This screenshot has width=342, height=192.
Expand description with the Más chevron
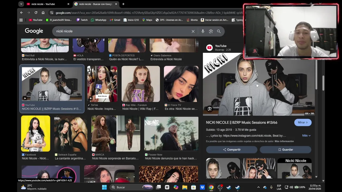[x=306, y=135]
